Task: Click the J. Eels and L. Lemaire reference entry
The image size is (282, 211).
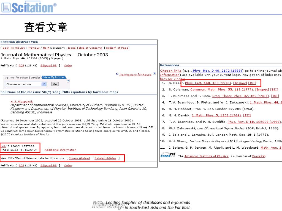Action: coord(218,135)
